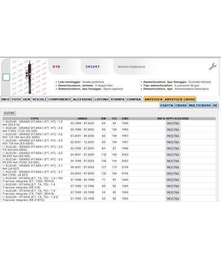This screenshot has height=259, width=221.
Task: Open the LISTINO tab
Action: 101,99
